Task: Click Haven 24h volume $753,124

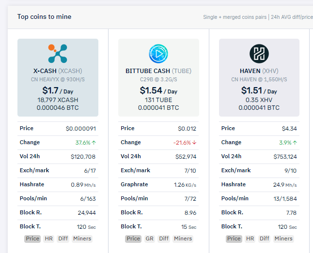Action: click(285, 157)
